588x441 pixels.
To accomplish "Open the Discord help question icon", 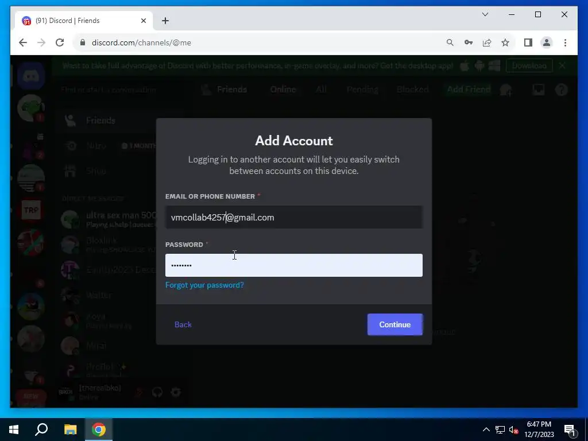I will (562, 90).
